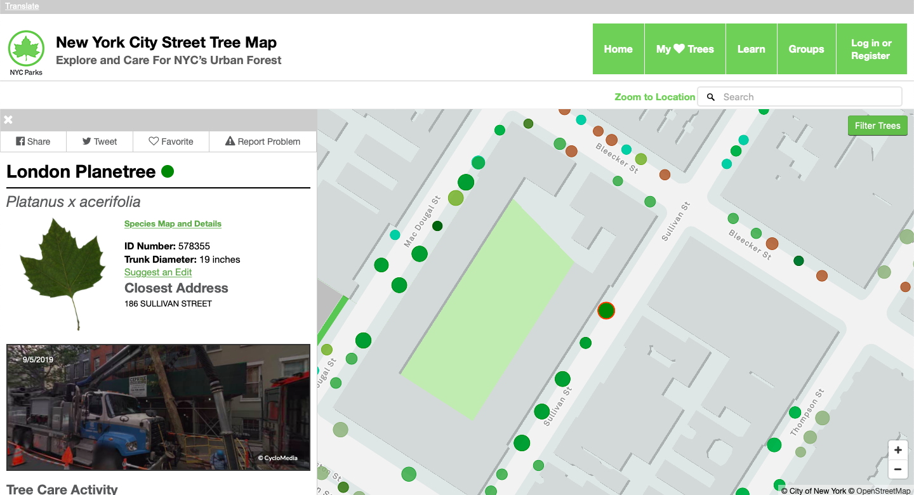Click the Facebook icon on the Share button

(x=20, y=142)
